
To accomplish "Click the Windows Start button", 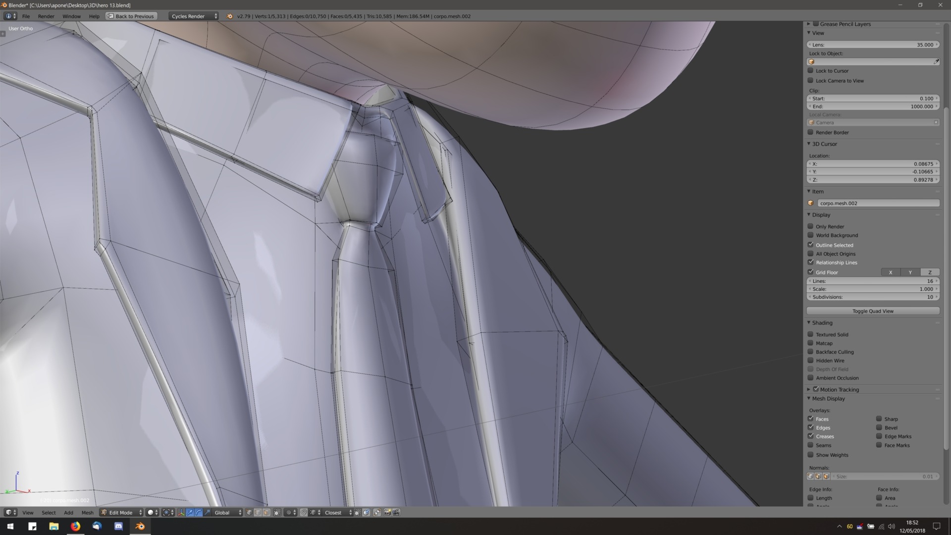I will 10,526.
